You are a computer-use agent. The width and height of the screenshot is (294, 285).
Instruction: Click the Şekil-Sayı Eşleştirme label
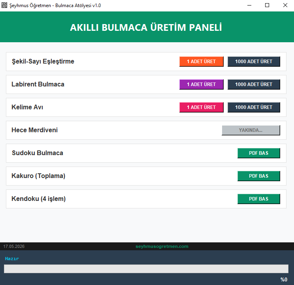[x=43, y=62]
